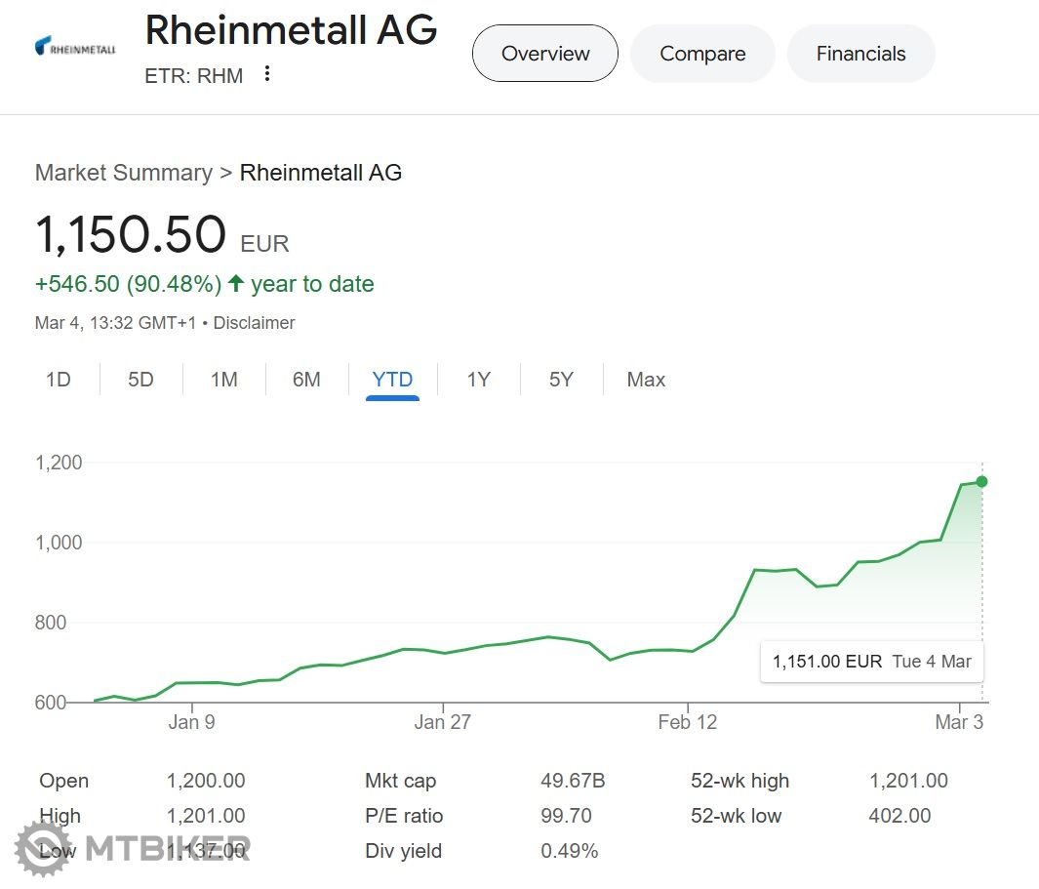Screen dimensions: 1039x889
Task: Select the Max time range
Action: [646, 380]
